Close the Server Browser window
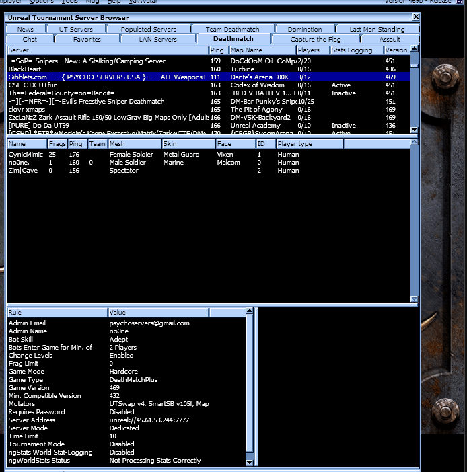Image resolution: width=467 pixels, height=472 pixels. point(416,17)
